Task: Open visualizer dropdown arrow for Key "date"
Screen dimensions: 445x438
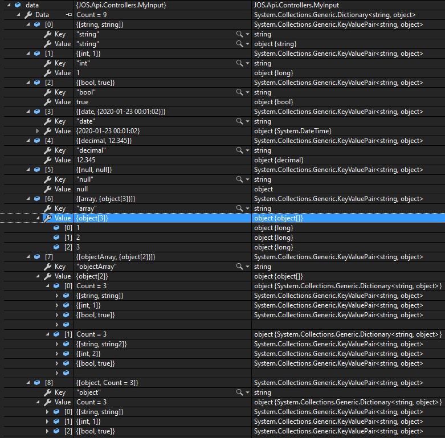Action: click(x=247, y=121)
